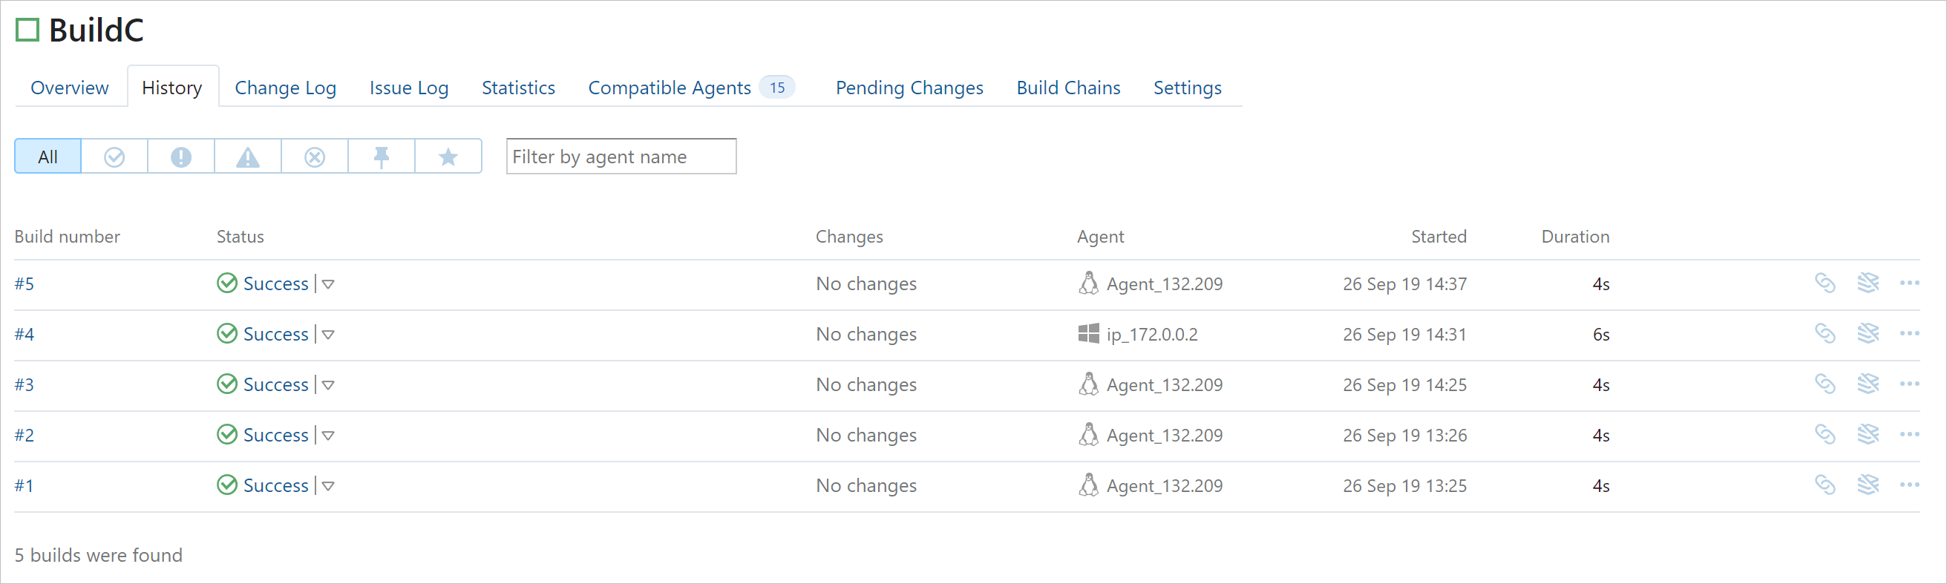Click the changes layers icon for build #4
This screenshot has height=584, width=1947.
tap(1868, 334)
